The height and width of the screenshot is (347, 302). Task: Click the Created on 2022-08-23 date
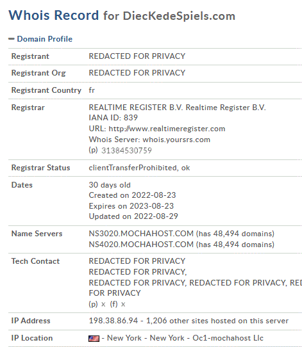click(132, 195)
